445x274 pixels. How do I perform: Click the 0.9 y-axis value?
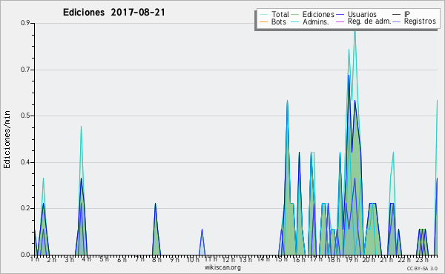[25, 23]
